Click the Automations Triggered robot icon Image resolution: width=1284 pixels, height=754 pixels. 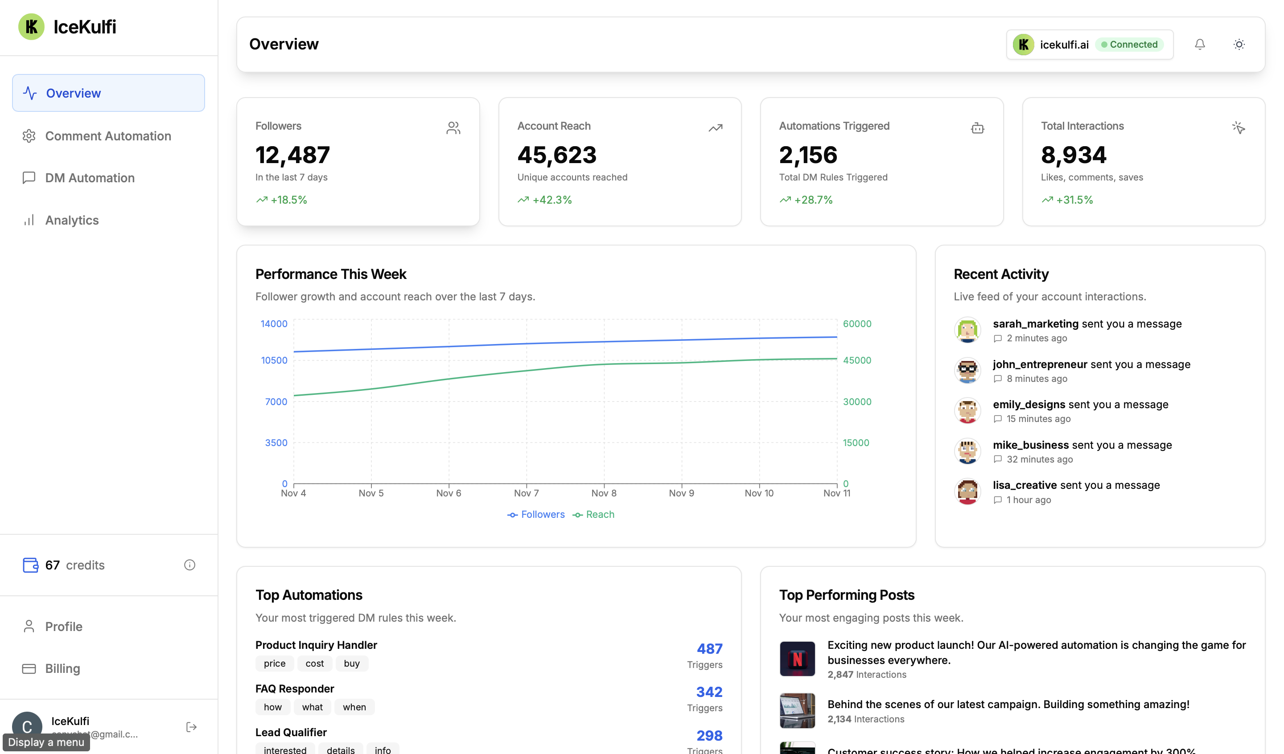(977, 128)
